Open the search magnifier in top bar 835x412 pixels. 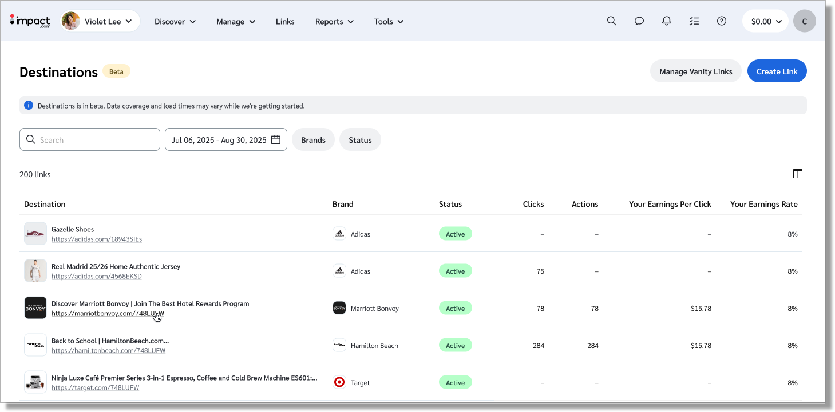pyautogui.click(x=612, y=21)
